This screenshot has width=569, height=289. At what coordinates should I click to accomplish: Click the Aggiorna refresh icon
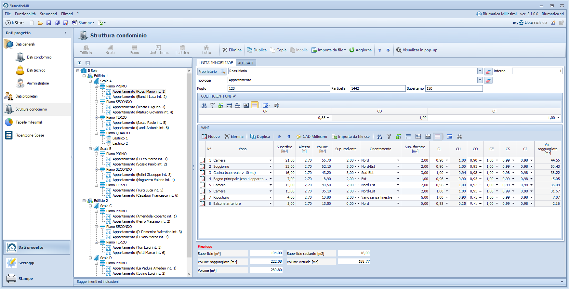pos(351,50)
